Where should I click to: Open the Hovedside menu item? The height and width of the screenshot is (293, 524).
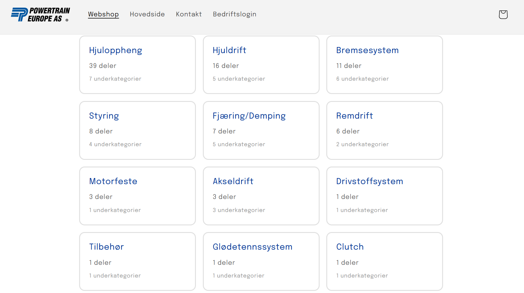click(147, 14)
